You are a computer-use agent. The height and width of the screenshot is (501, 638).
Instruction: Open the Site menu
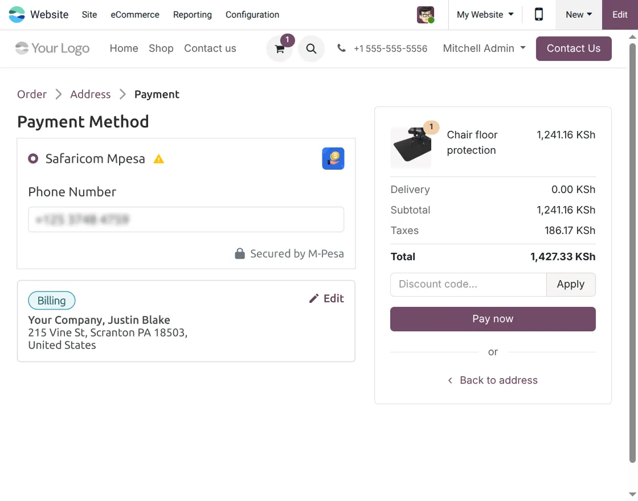pyautogui.click(x=89, y=15)
